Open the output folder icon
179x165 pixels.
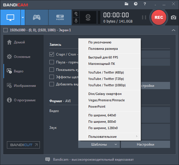click(126, 4)
